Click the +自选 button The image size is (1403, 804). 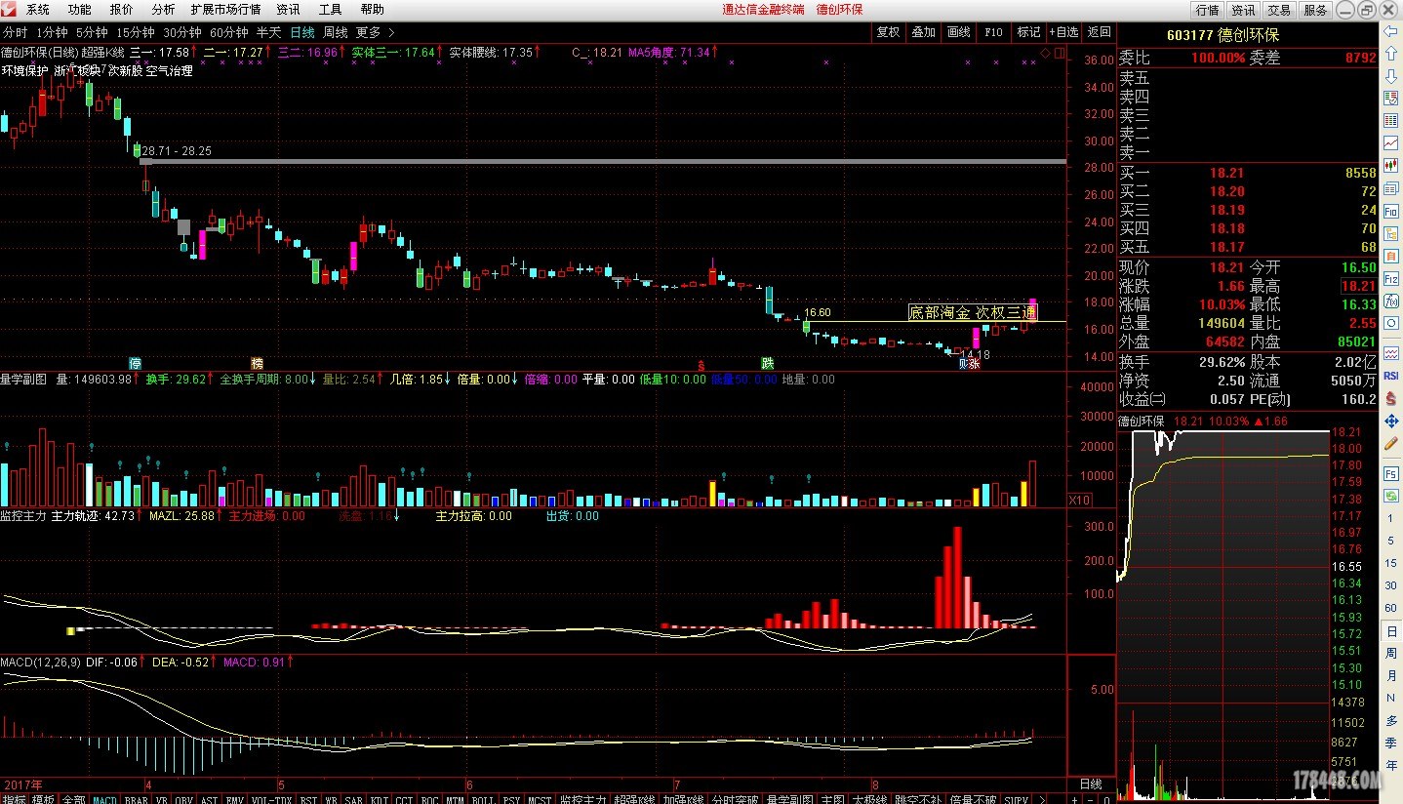tap(1063, 32)
